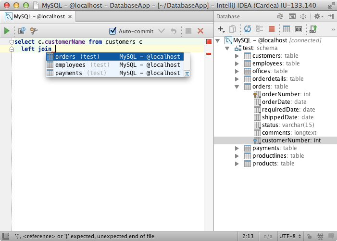
Task: Add new data source with plus icon
Action: (221, 29)
